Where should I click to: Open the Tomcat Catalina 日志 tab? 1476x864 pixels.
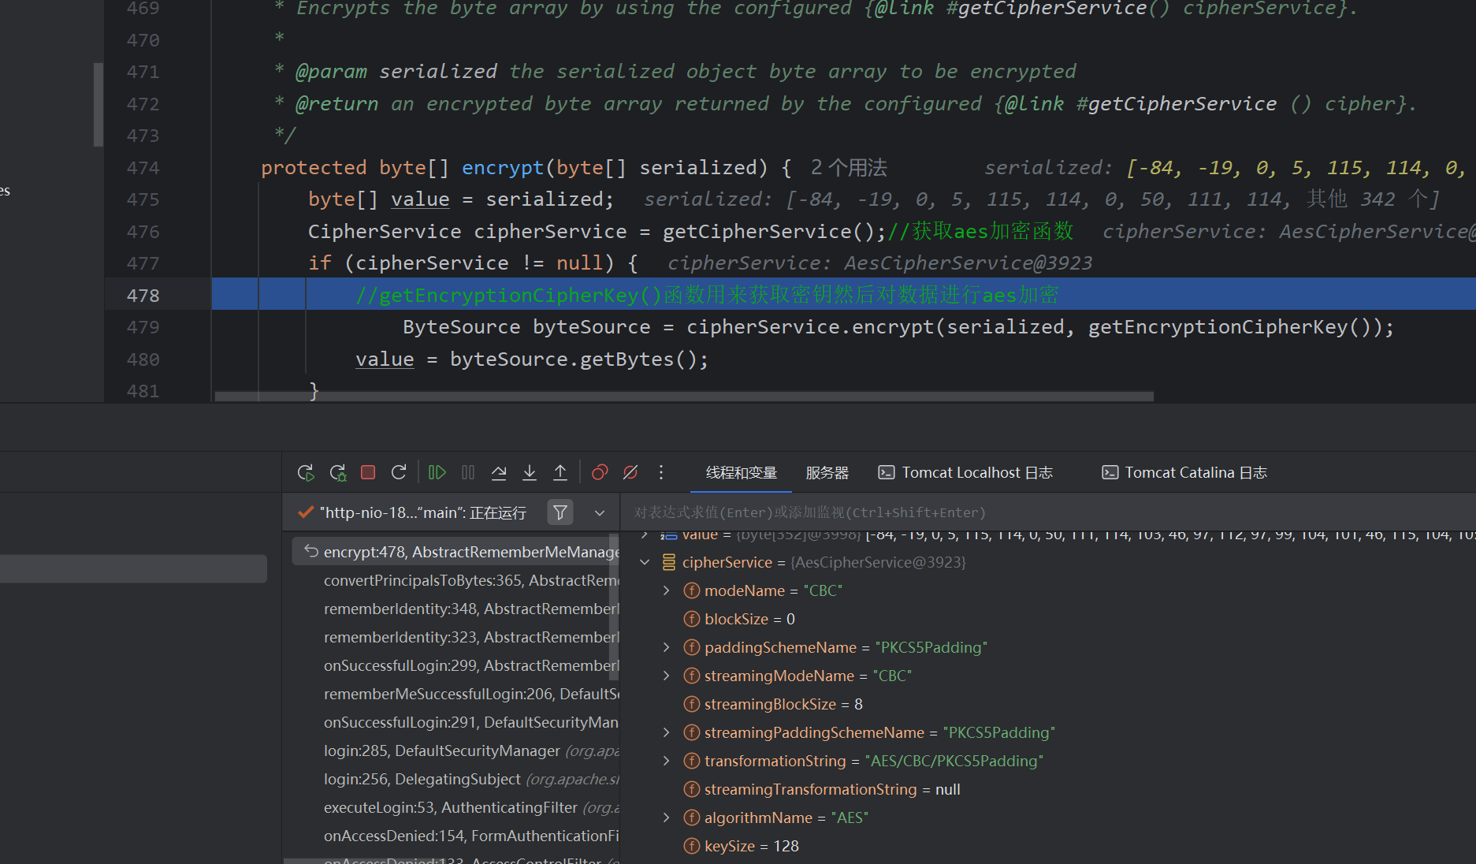point(1184,472)
